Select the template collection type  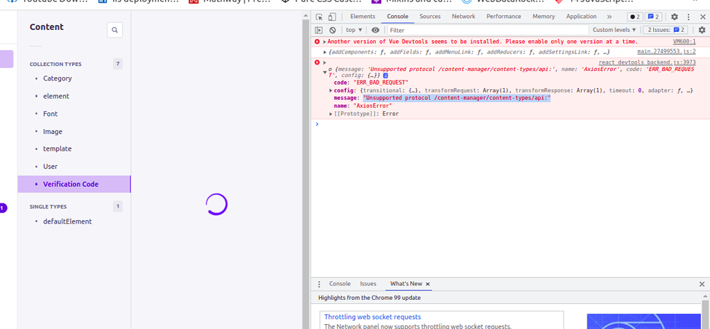(x=57, y=149)
